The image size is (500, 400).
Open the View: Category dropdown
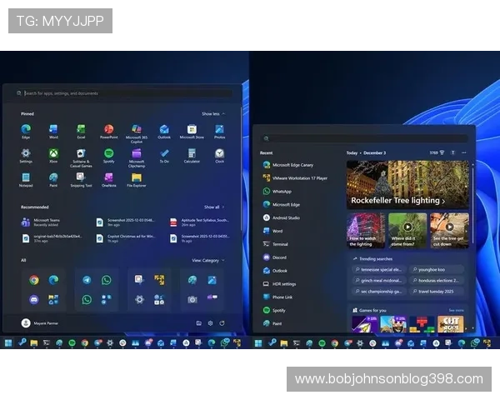(207, 260)
